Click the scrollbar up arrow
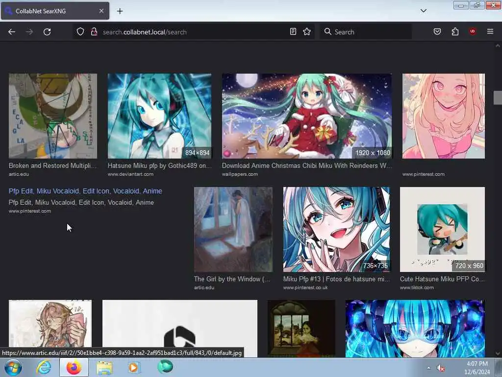The width and height of the screenshot is (502, 377). pos(498,46)
